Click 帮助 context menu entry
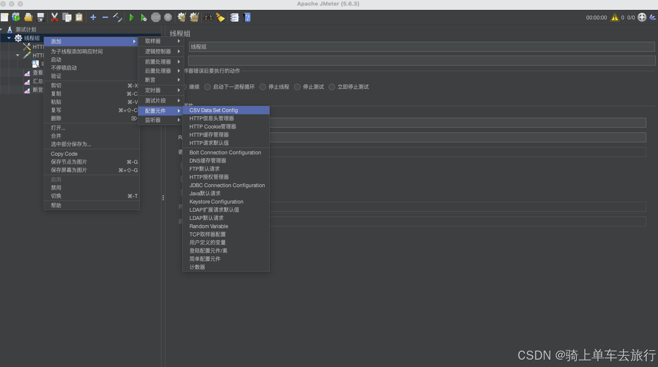658x367 pixels. click(x=92, y=205)
